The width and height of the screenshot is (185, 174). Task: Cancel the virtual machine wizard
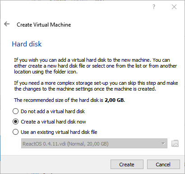click(163, 165)
